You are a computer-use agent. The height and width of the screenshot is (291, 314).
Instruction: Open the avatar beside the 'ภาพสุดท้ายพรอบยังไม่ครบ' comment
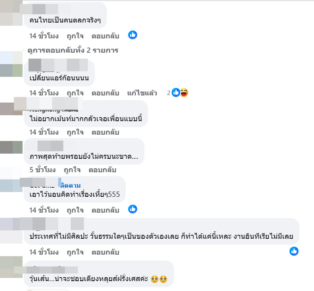[11, 147]
